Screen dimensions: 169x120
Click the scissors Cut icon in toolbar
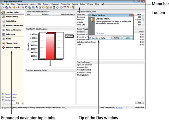click(3, 8)
